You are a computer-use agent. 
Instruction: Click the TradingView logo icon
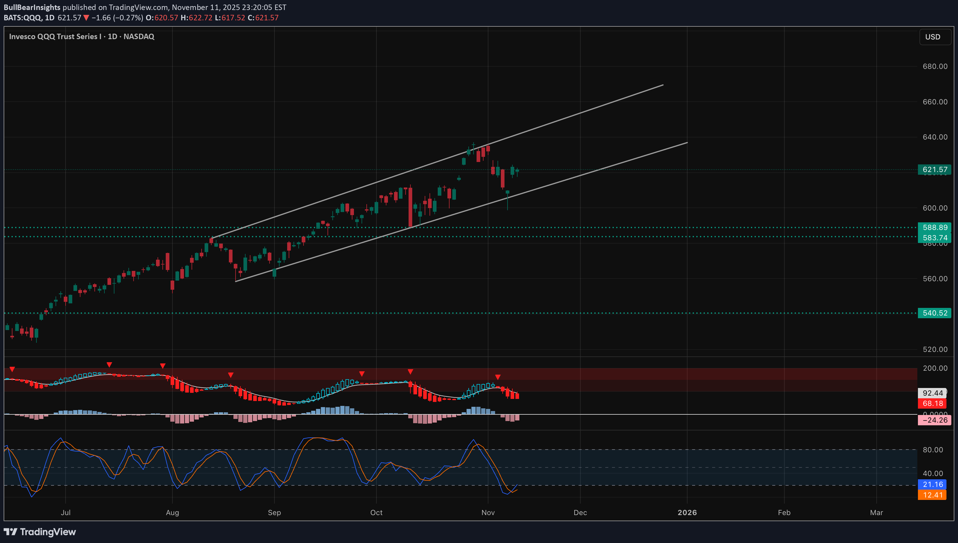coord(10,532)
